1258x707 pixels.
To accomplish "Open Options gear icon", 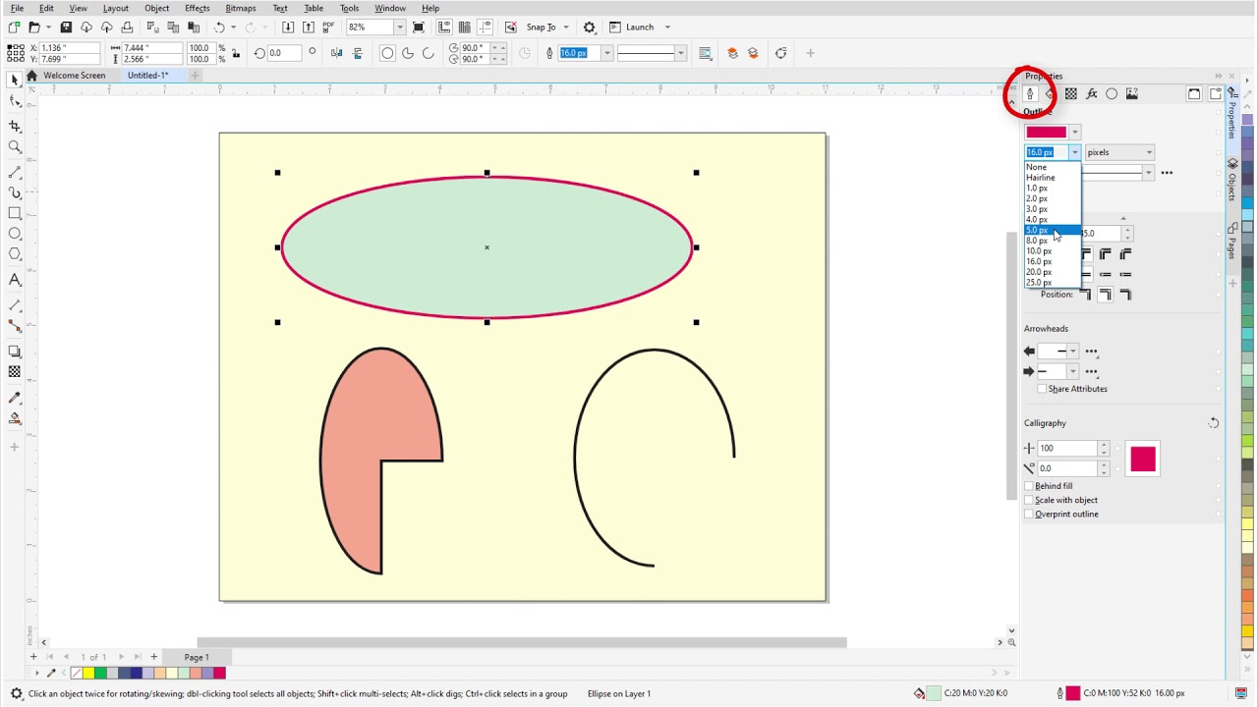I will point(590,27).
